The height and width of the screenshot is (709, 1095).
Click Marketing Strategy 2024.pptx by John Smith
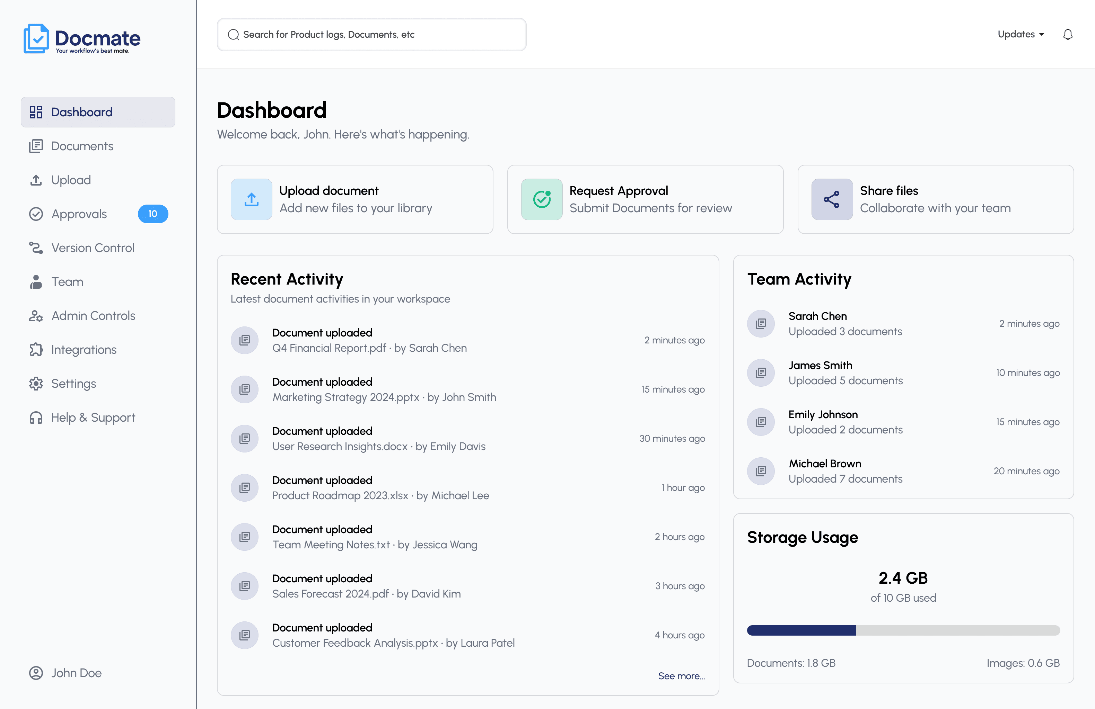pyautogui.click(x=384, y=397)
